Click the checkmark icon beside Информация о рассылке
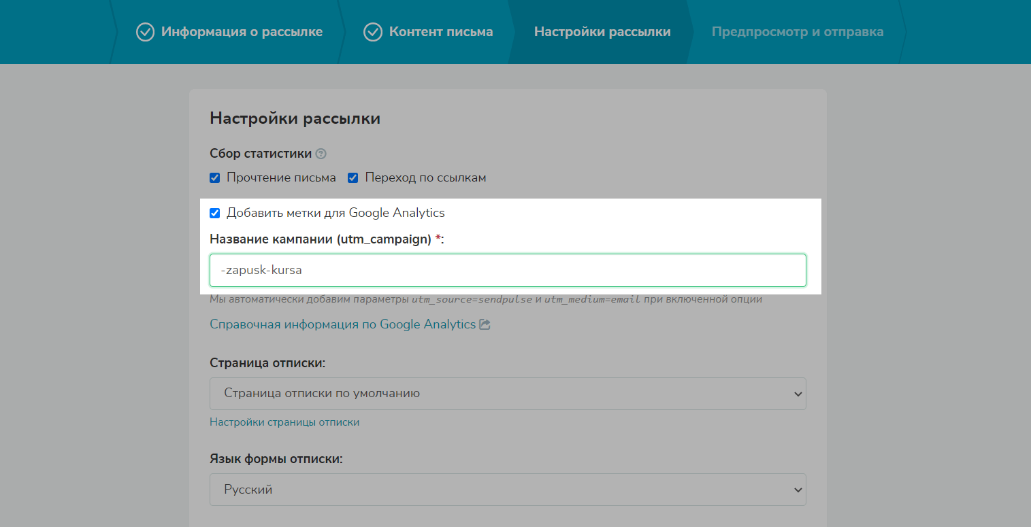 pyautogui.click(x=145, y=32)
